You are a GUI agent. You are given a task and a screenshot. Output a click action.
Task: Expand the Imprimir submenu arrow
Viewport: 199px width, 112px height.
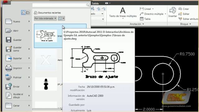(x=29, y=68)
